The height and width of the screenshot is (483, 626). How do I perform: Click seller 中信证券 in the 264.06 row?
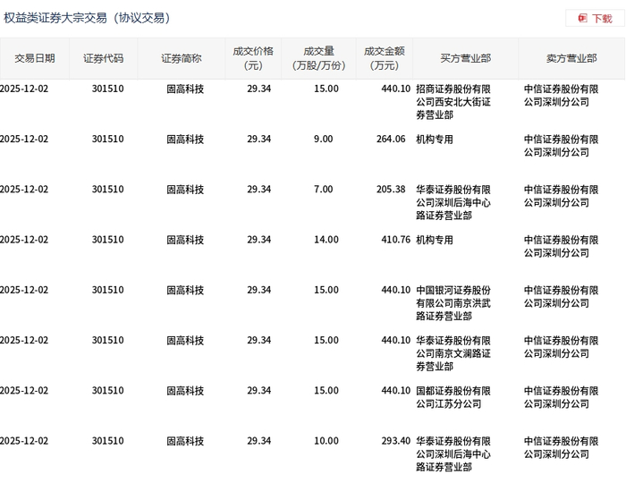pyautogui.click(x=561, y=146)
